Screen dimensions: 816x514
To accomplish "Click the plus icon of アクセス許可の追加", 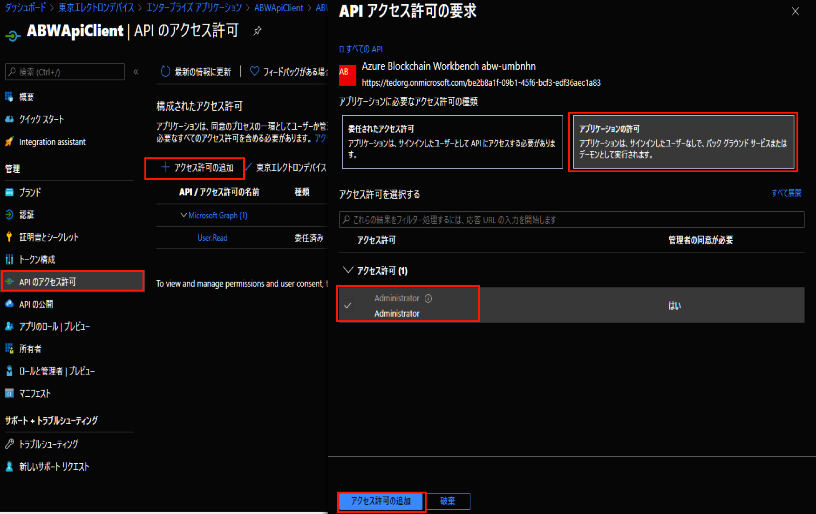I will point(165,167).
